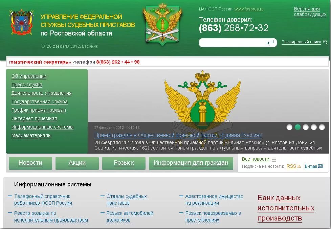Click the FSSP double-headed eagle emblem in header
The image size is (331, 229).
coord(162,24)
